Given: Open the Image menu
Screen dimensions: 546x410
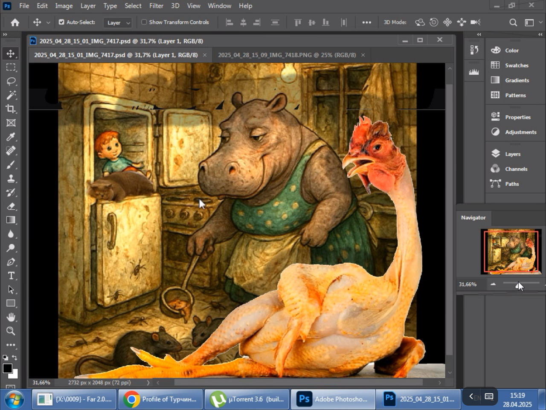Looking at the screenshot, I should click(64, 6).
